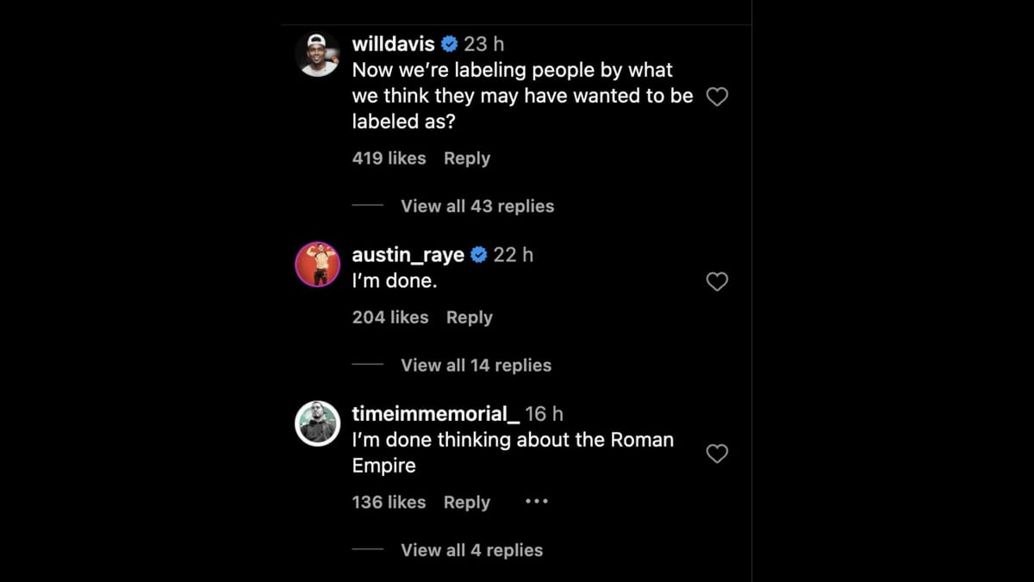Open the austin_raye username link
This screenshot has width=1034, height=582.
(408, 255)
